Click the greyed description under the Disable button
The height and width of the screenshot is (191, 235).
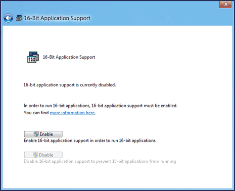coord(100,161)
